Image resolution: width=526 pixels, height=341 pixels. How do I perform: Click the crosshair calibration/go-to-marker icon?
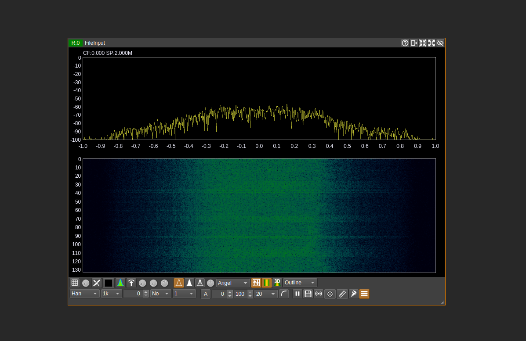[330, 294]
